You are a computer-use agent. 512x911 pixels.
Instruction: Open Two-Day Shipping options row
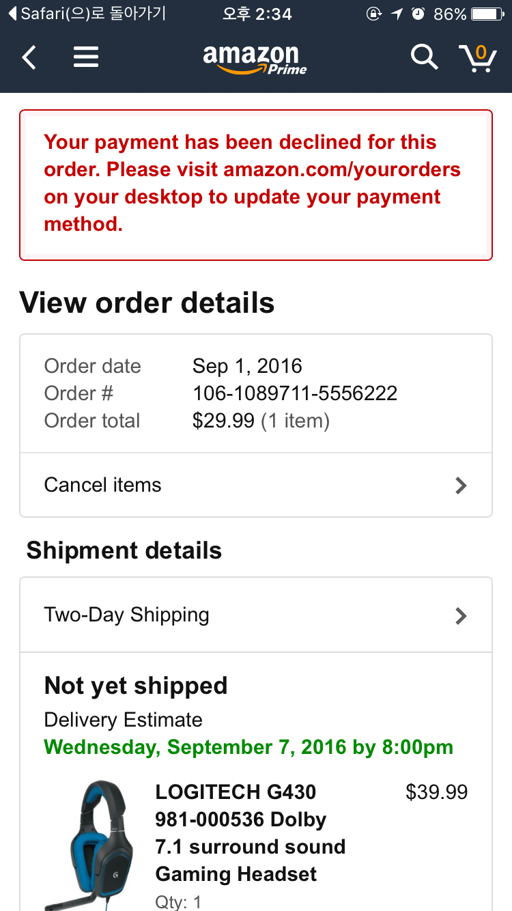click(x=255, y=615)
